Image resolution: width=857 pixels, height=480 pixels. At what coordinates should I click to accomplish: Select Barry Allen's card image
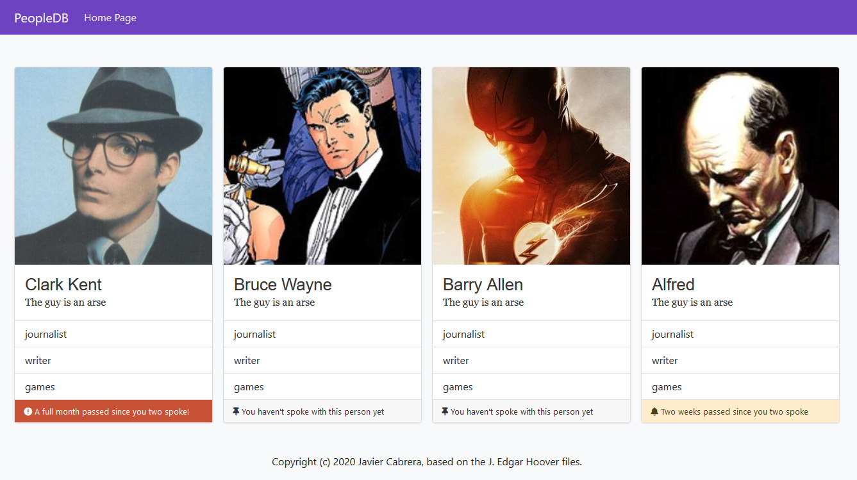531,166
